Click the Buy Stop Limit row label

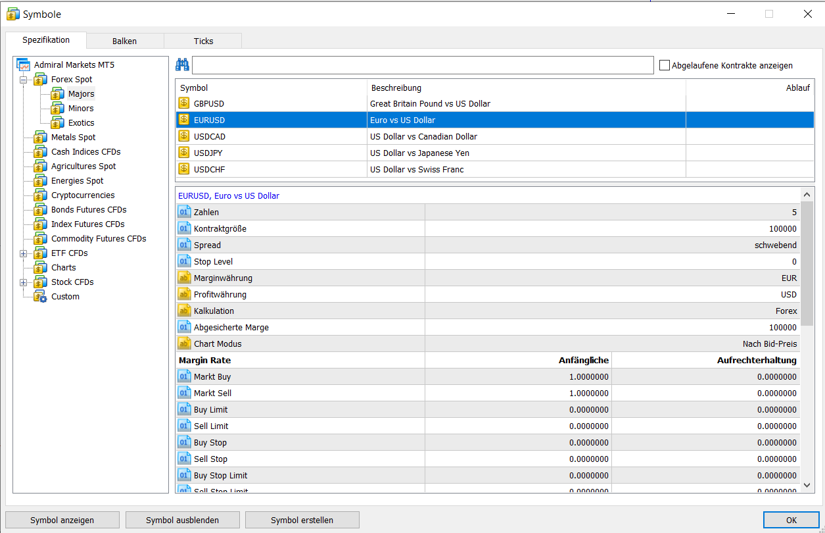click(x=221, y=475)
